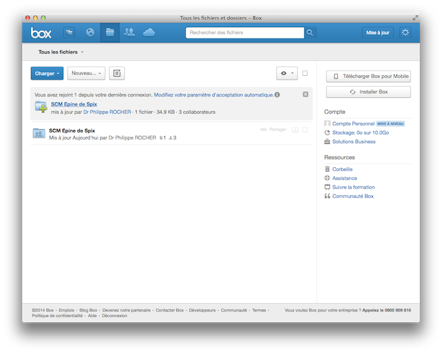This screenshot has height=353, width=442.
Task: Click the Corbeille link in Ressources
Action: click(x=342, y=169)
